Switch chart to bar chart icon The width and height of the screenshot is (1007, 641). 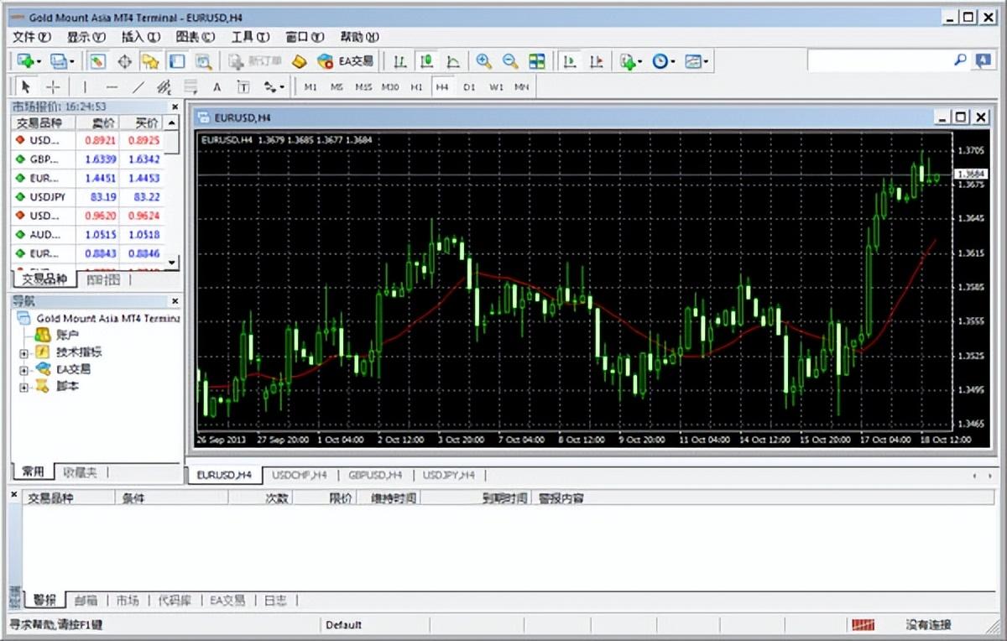(401, 61)
